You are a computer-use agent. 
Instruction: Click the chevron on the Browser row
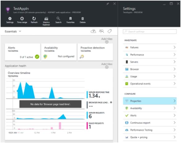point(174,69)
